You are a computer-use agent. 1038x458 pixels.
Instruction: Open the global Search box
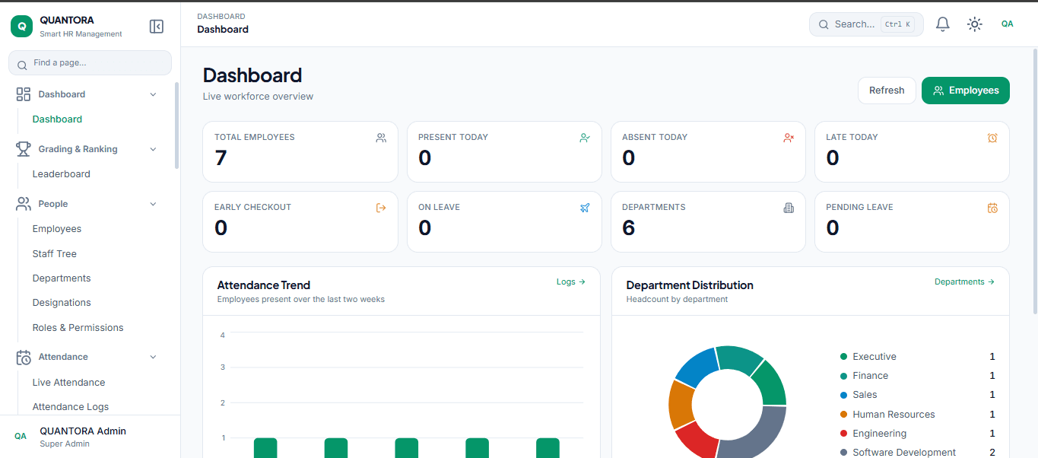point(866,24)
